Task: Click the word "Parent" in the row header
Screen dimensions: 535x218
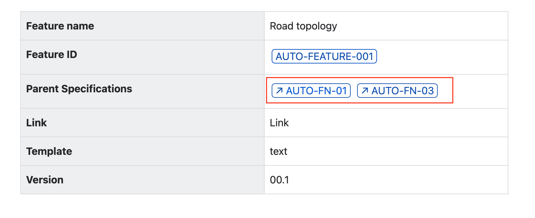Action: click(42, 89)
